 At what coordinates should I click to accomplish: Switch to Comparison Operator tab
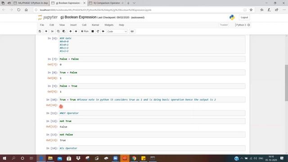click(x=106, y=3)
